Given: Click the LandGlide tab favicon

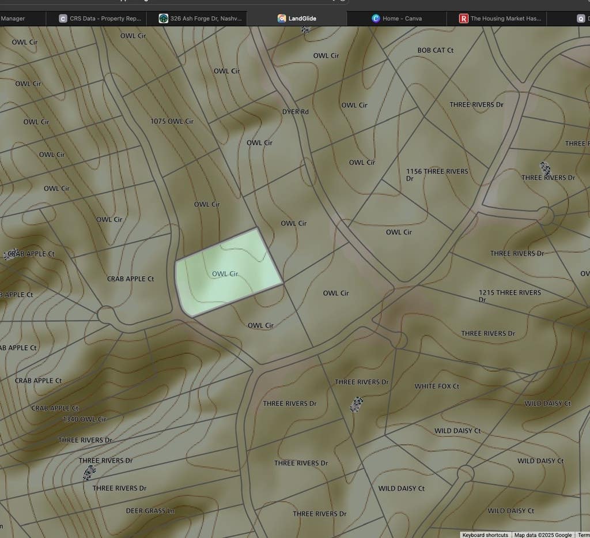Looking at the screenshot, I should point(281,18).
